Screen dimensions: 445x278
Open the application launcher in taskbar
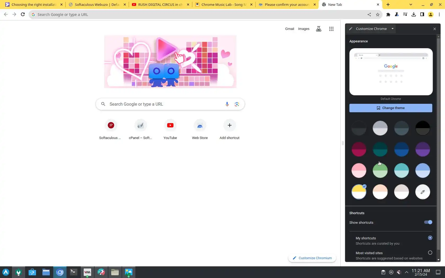[6, 272]
